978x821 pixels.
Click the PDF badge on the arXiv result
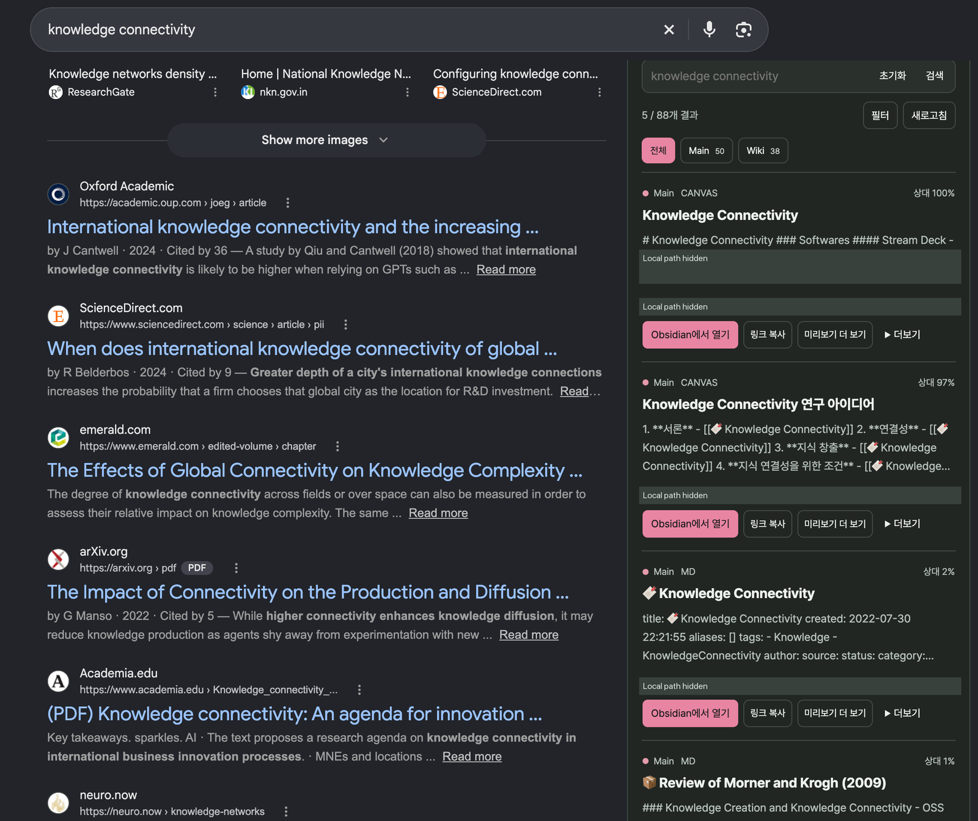[197, 568]
